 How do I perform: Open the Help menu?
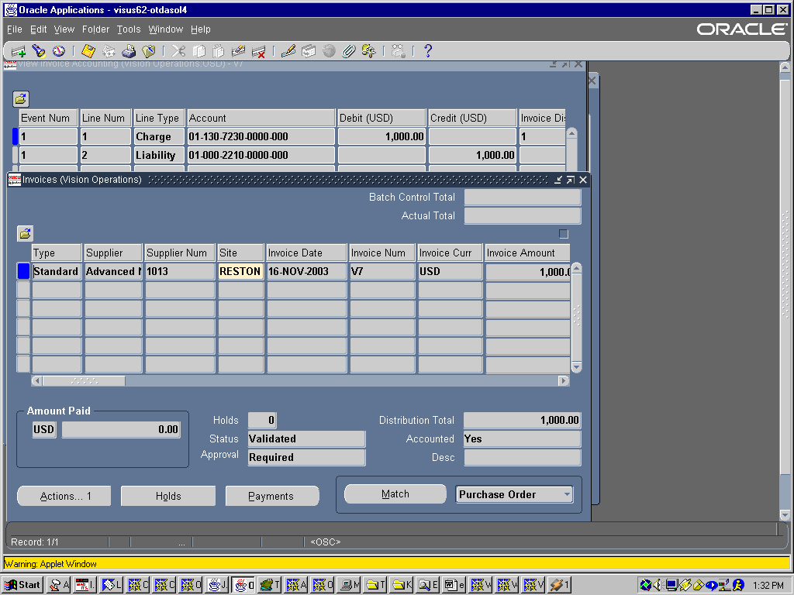coord(201,29)
